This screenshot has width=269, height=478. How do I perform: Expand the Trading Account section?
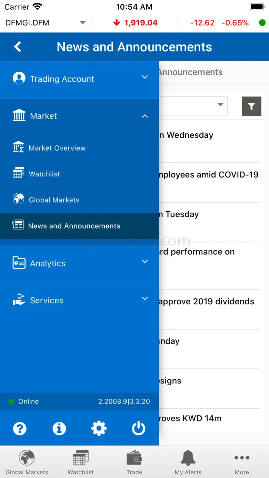[79, 79]
